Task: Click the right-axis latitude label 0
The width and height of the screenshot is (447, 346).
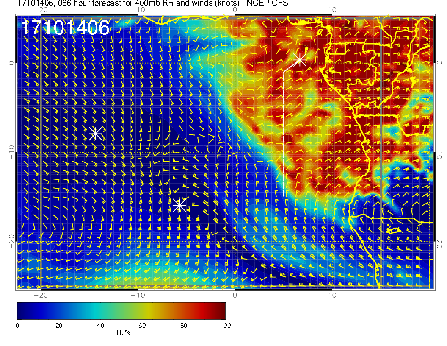Action: click(x=439, y=63)
